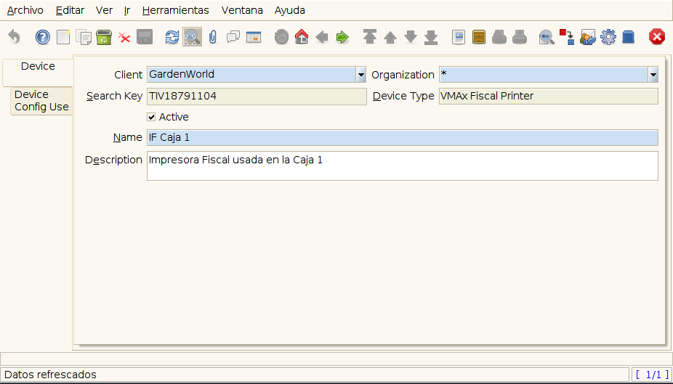Create a new record with the blank page icon
Image resolution: width=673 pixels, height=384 pixels.
[63, 37]
